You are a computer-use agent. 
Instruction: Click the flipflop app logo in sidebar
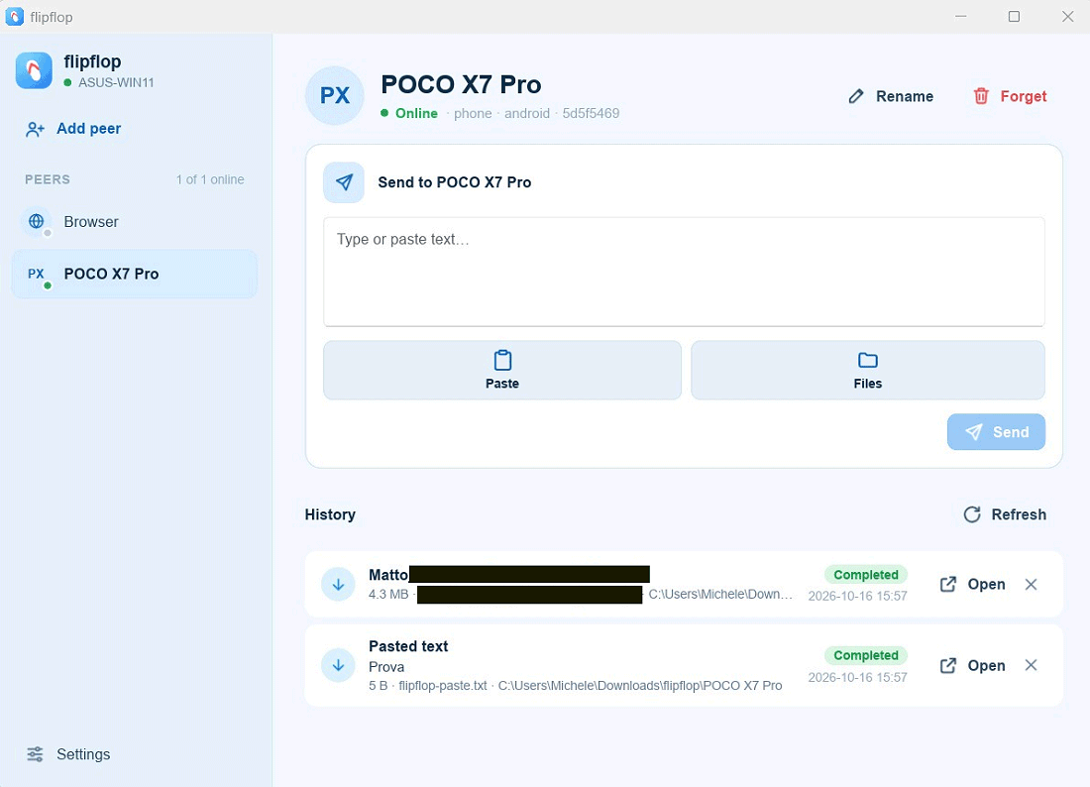[x=34, y=70]
